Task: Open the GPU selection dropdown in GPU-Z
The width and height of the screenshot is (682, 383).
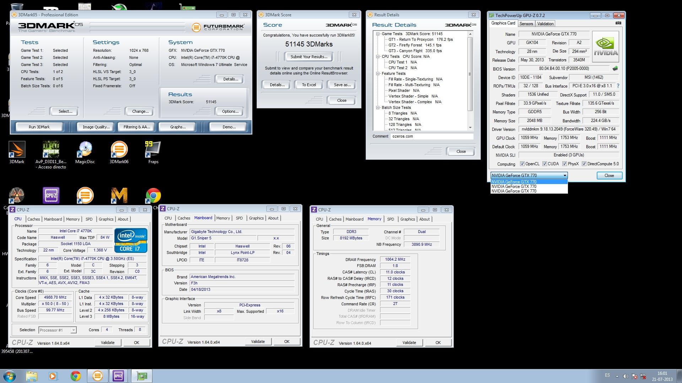Action: tap(529, 176)
